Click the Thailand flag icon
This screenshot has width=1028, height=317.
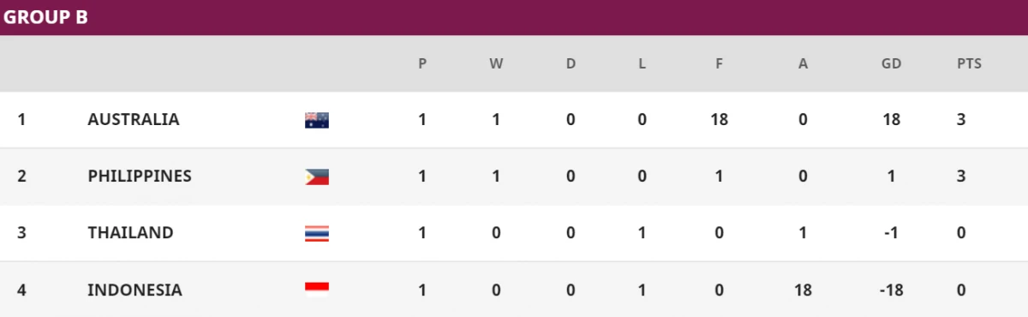point(317,233)
